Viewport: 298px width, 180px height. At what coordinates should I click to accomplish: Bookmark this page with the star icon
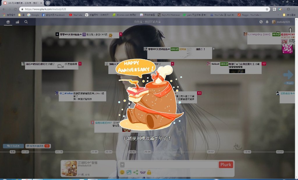coord(267,9)
